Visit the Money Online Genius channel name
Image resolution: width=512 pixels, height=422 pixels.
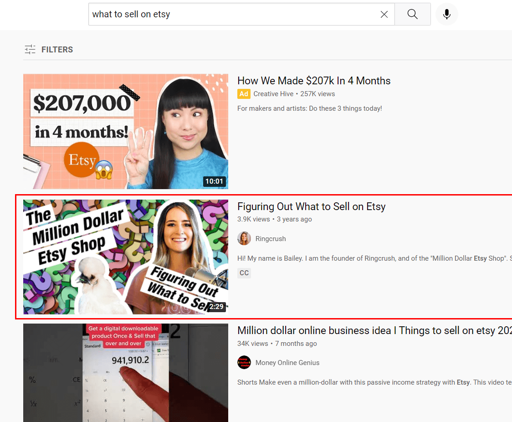(287, 363)
